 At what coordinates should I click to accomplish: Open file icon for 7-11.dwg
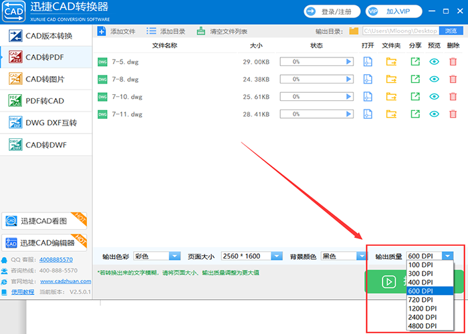click(368, 114)
